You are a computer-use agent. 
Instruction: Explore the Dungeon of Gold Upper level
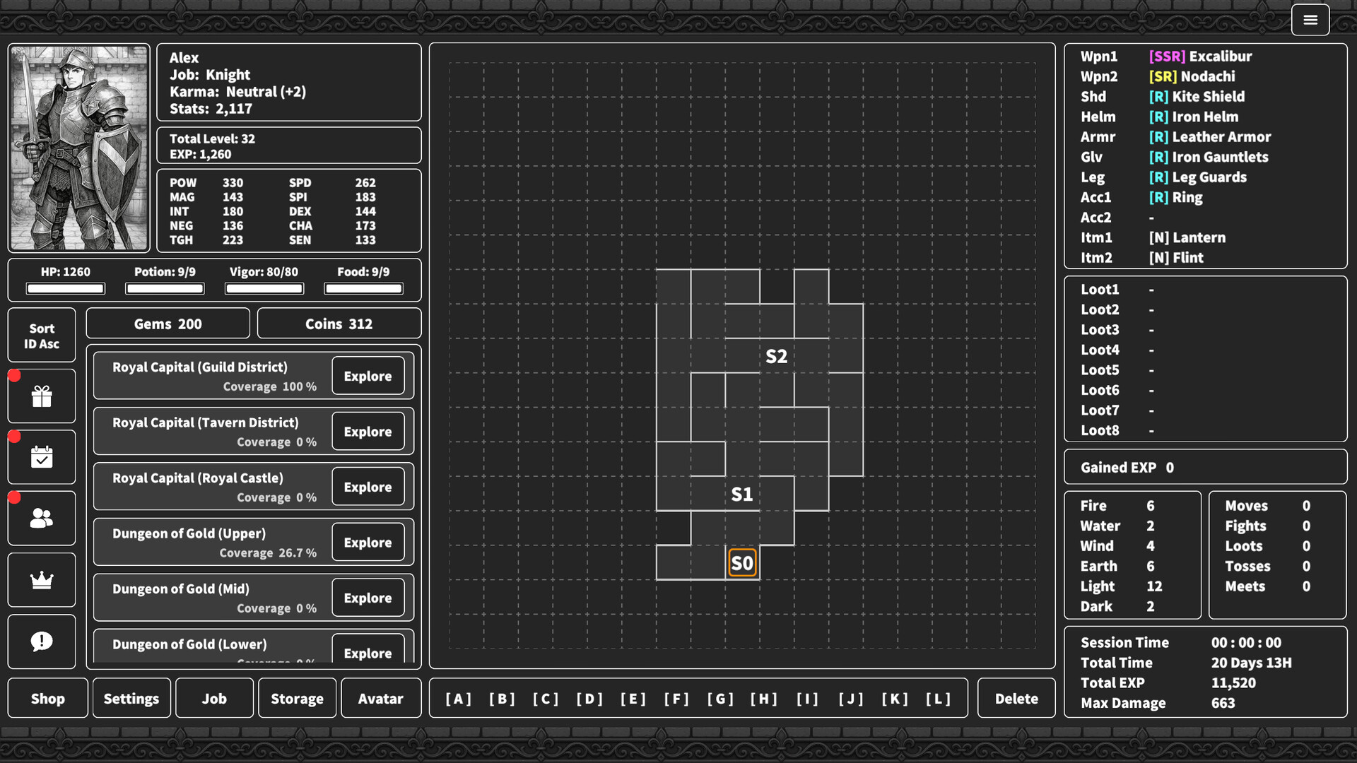[x=368, y=542]
